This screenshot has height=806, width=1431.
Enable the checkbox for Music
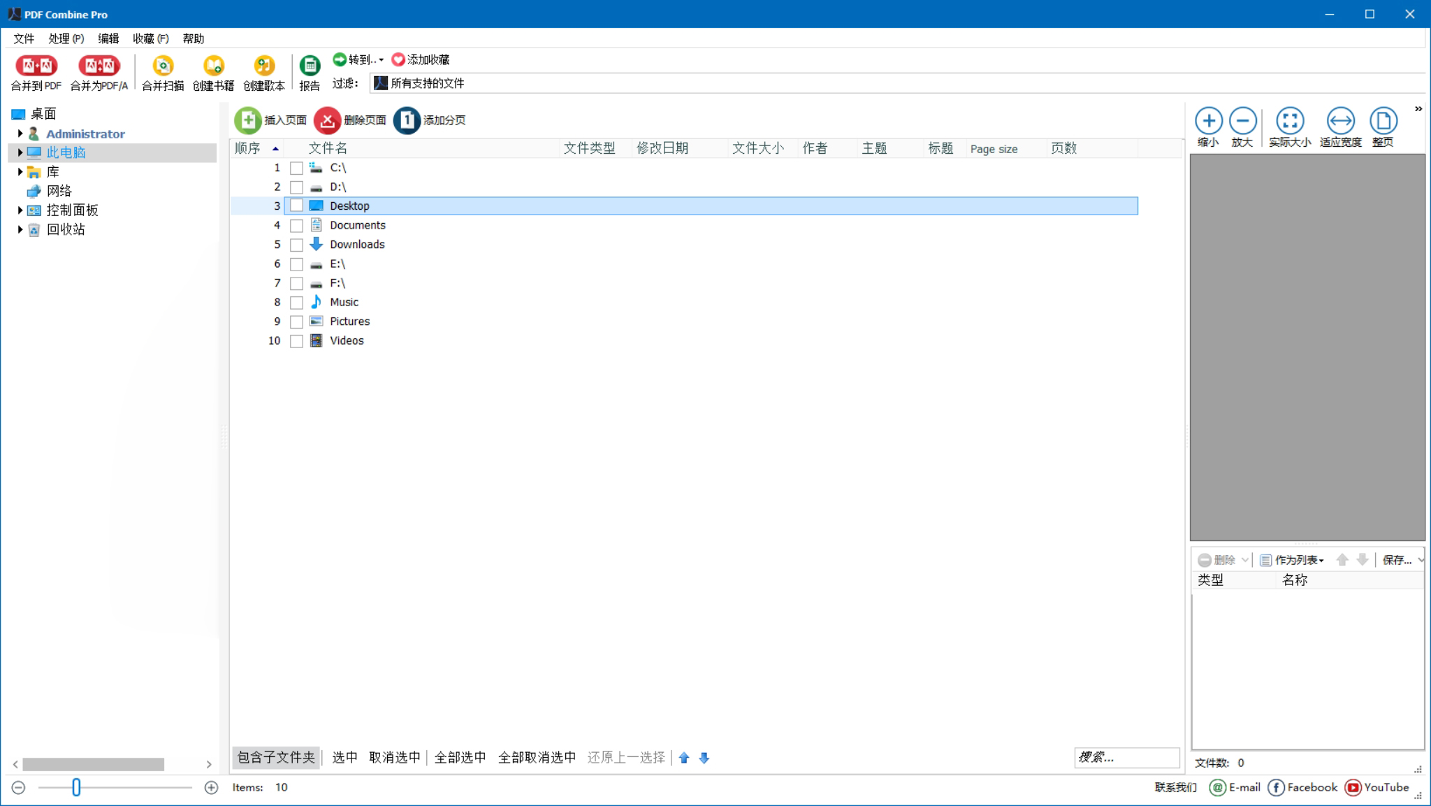pos(296,303)
